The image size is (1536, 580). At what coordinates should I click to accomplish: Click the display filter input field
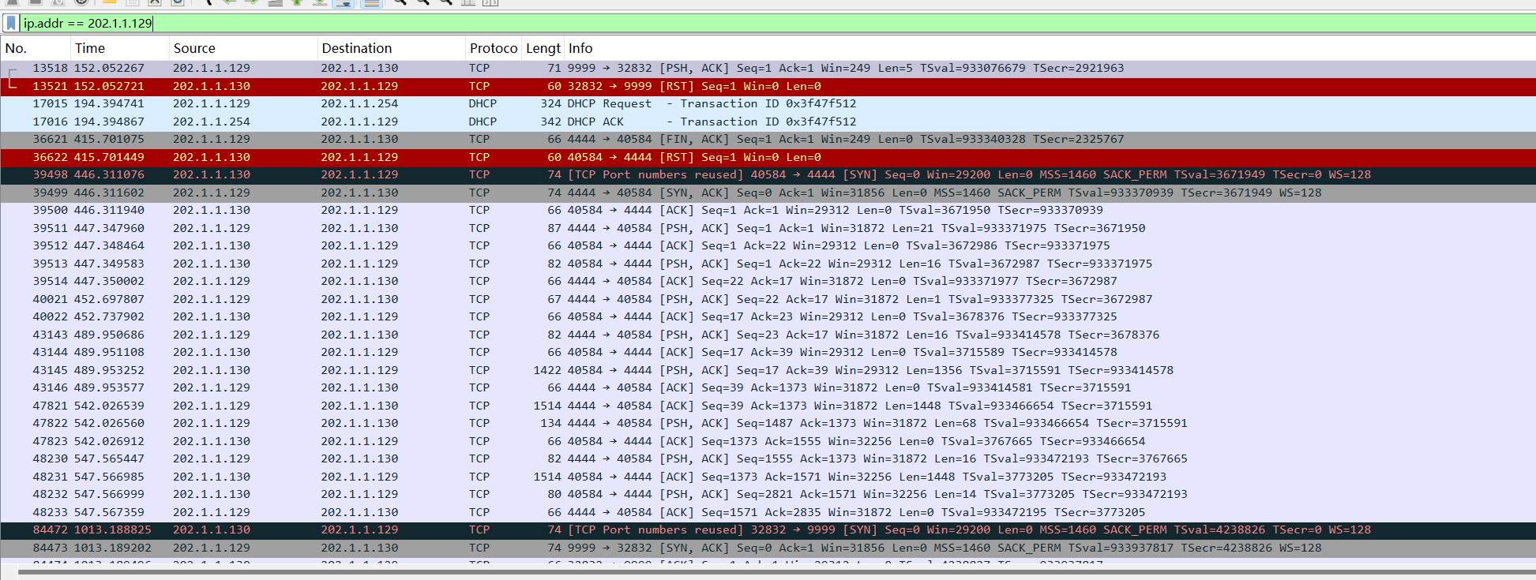coord(777,23)
